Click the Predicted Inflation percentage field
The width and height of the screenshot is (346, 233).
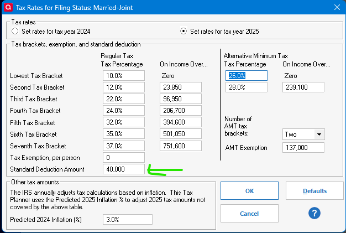(127, 220)
